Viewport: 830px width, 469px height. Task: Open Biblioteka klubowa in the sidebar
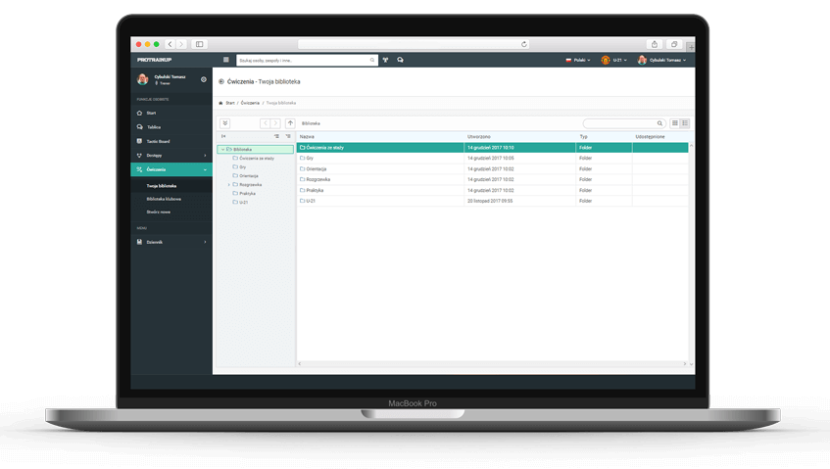pos(162,198)
